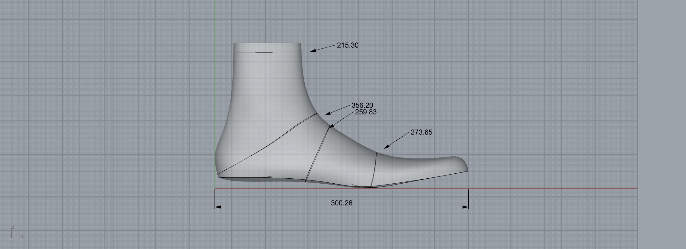Click the 259.83 leader text
The height and width of the screenshot is (249, 686).
tap(366, 112)
